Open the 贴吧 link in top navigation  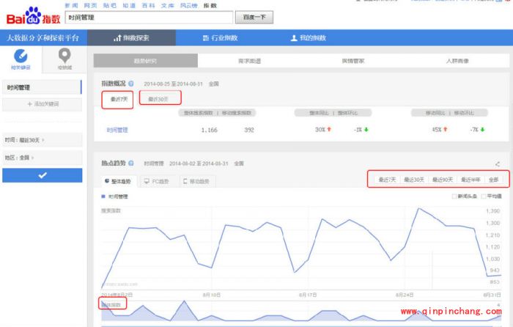pos(110,5)
